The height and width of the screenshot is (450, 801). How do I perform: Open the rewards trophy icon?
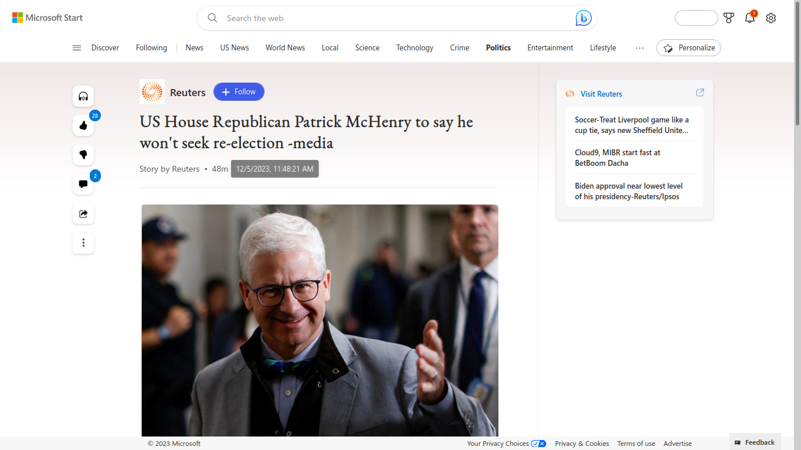click(729, 18)
